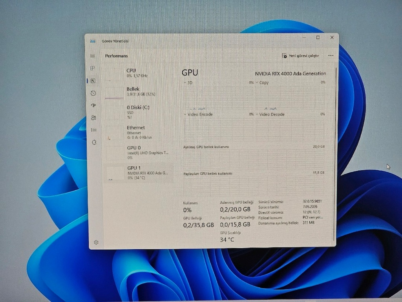This screenshot has width=402, height=302.
Task: Open the Services page icon
Action: (94, 142)
